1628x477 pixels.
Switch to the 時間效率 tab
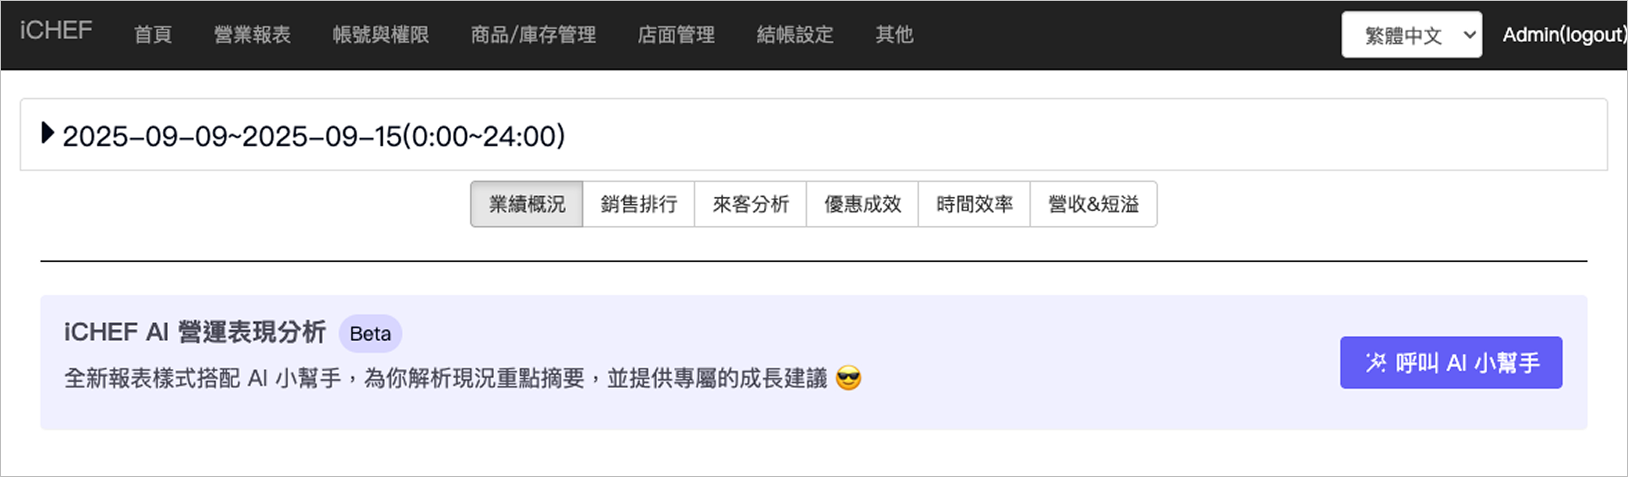(x=974, y=204)
